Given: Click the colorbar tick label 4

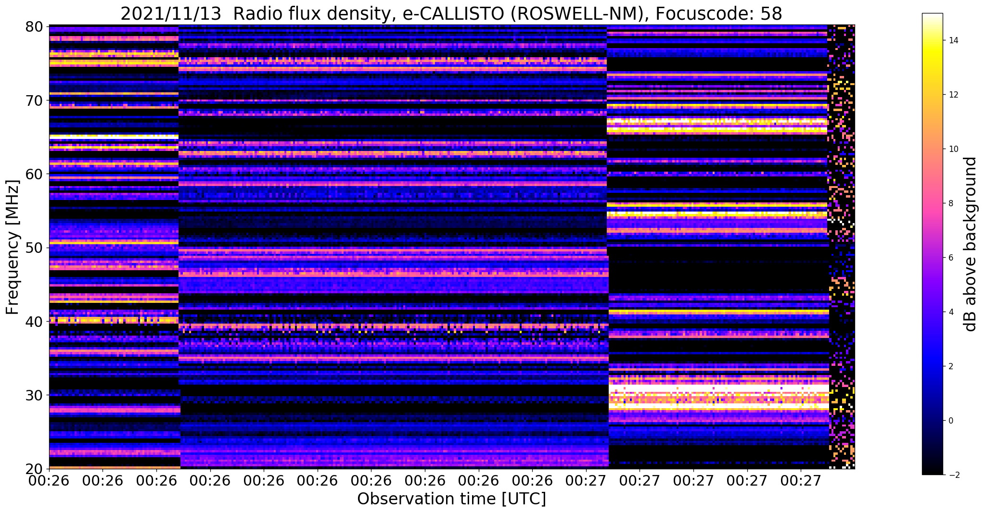Looking at the screenshot, I should (950, 312).
